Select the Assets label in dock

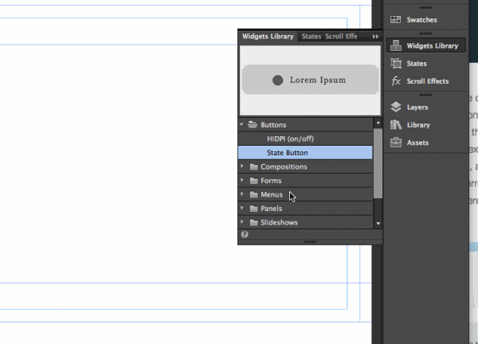point(417,143)
